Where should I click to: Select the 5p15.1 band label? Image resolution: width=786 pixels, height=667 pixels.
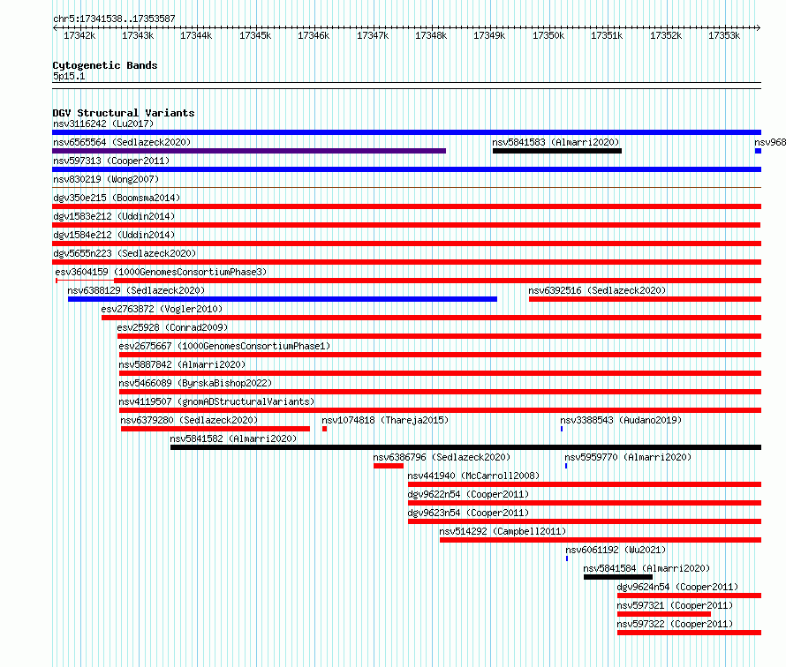point(69,76)
